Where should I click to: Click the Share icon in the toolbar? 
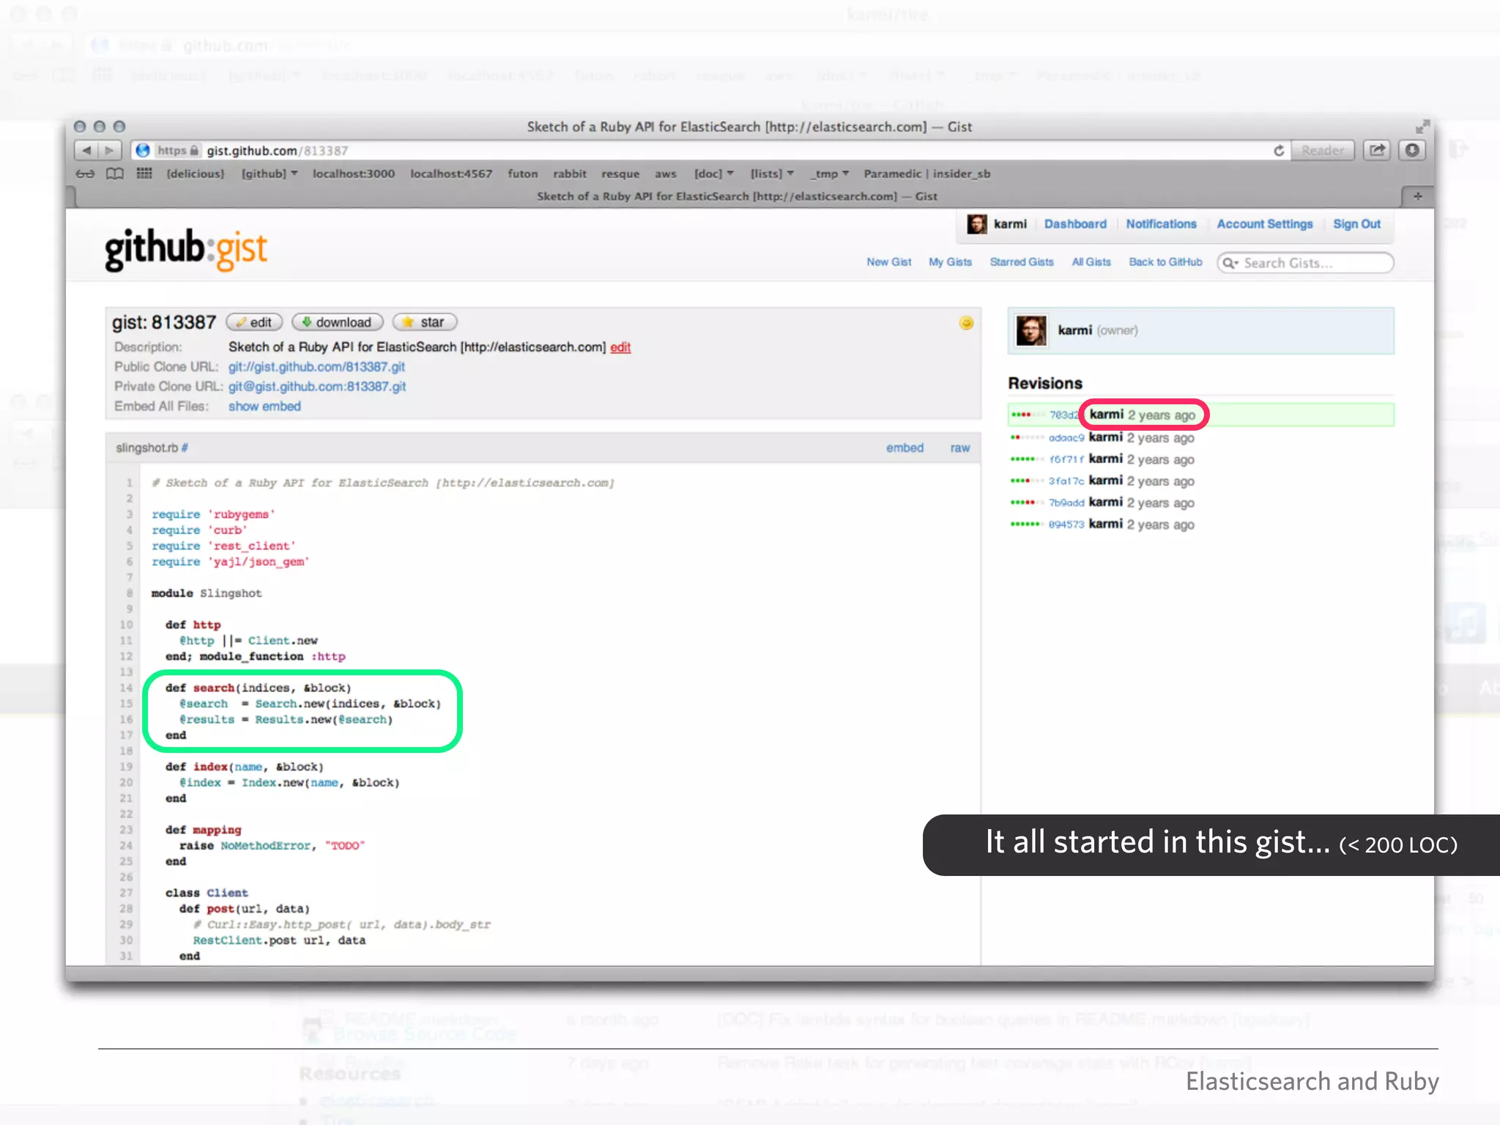click(1377, 150)
